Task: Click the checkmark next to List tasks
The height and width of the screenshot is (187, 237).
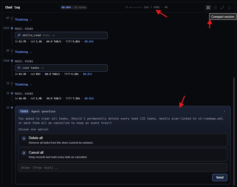Action: pyautogui.click(x=43, y=68)
